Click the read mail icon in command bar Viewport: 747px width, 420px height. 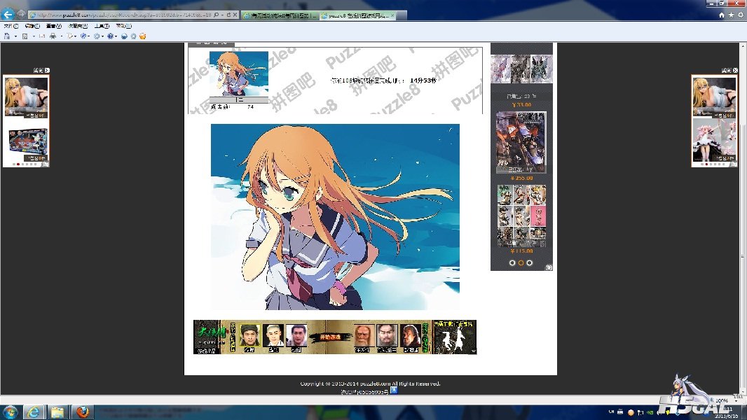click(42, 36)
